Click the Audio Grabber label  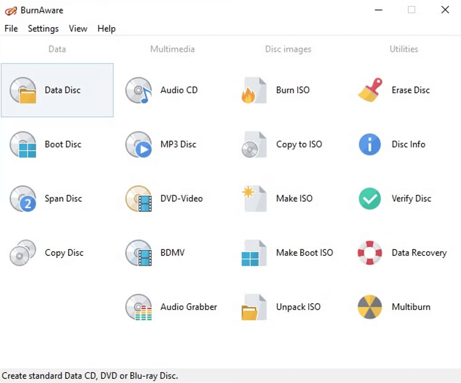[188, 306]
